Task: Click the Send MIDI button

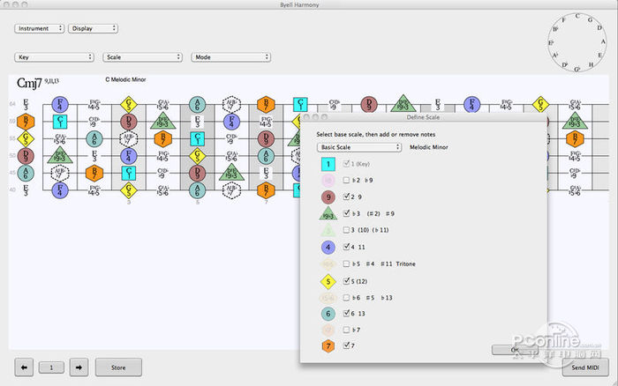Action: pyautogui.click(x=585, y=367)
